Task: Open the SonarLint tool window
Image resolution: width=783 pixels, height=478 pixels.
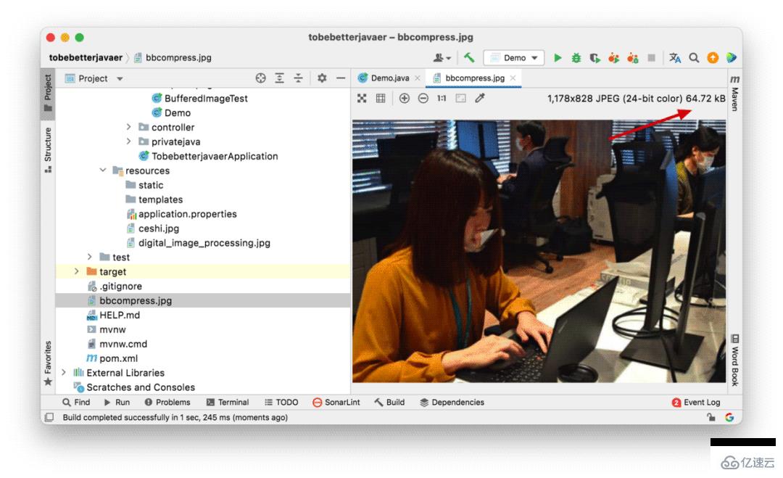Action: coord(336,402)
